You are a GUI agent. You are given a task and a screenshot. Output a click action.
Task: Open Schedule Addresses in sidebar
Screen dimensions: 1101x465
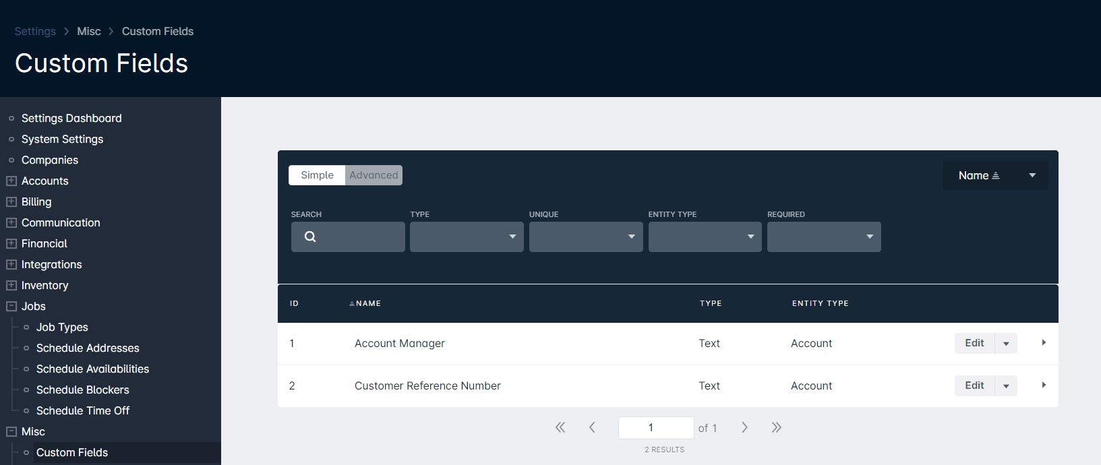[88, 348]
